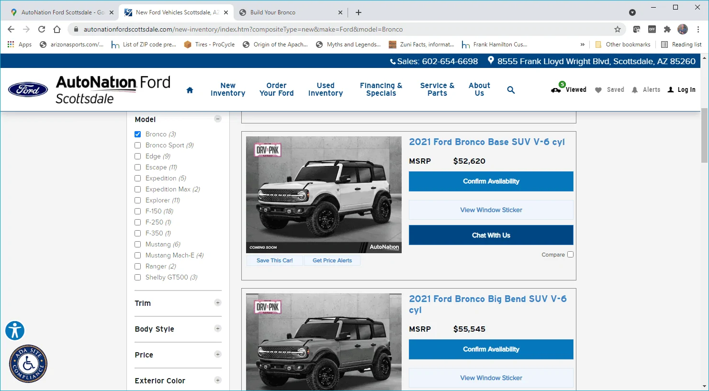709x391 pixels.
Task: Click the gray Bronco Big Bend vehicle photo
Action: pos(324,342)
